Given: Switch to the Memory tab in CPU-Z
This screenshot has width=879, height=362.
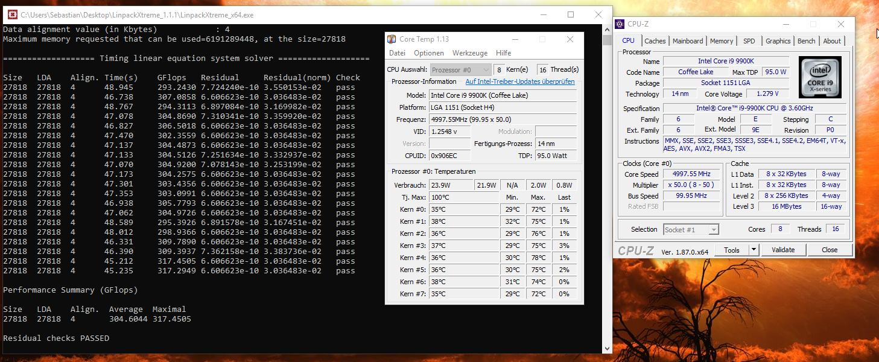Looking at the screenshot, I should point(722,41).
